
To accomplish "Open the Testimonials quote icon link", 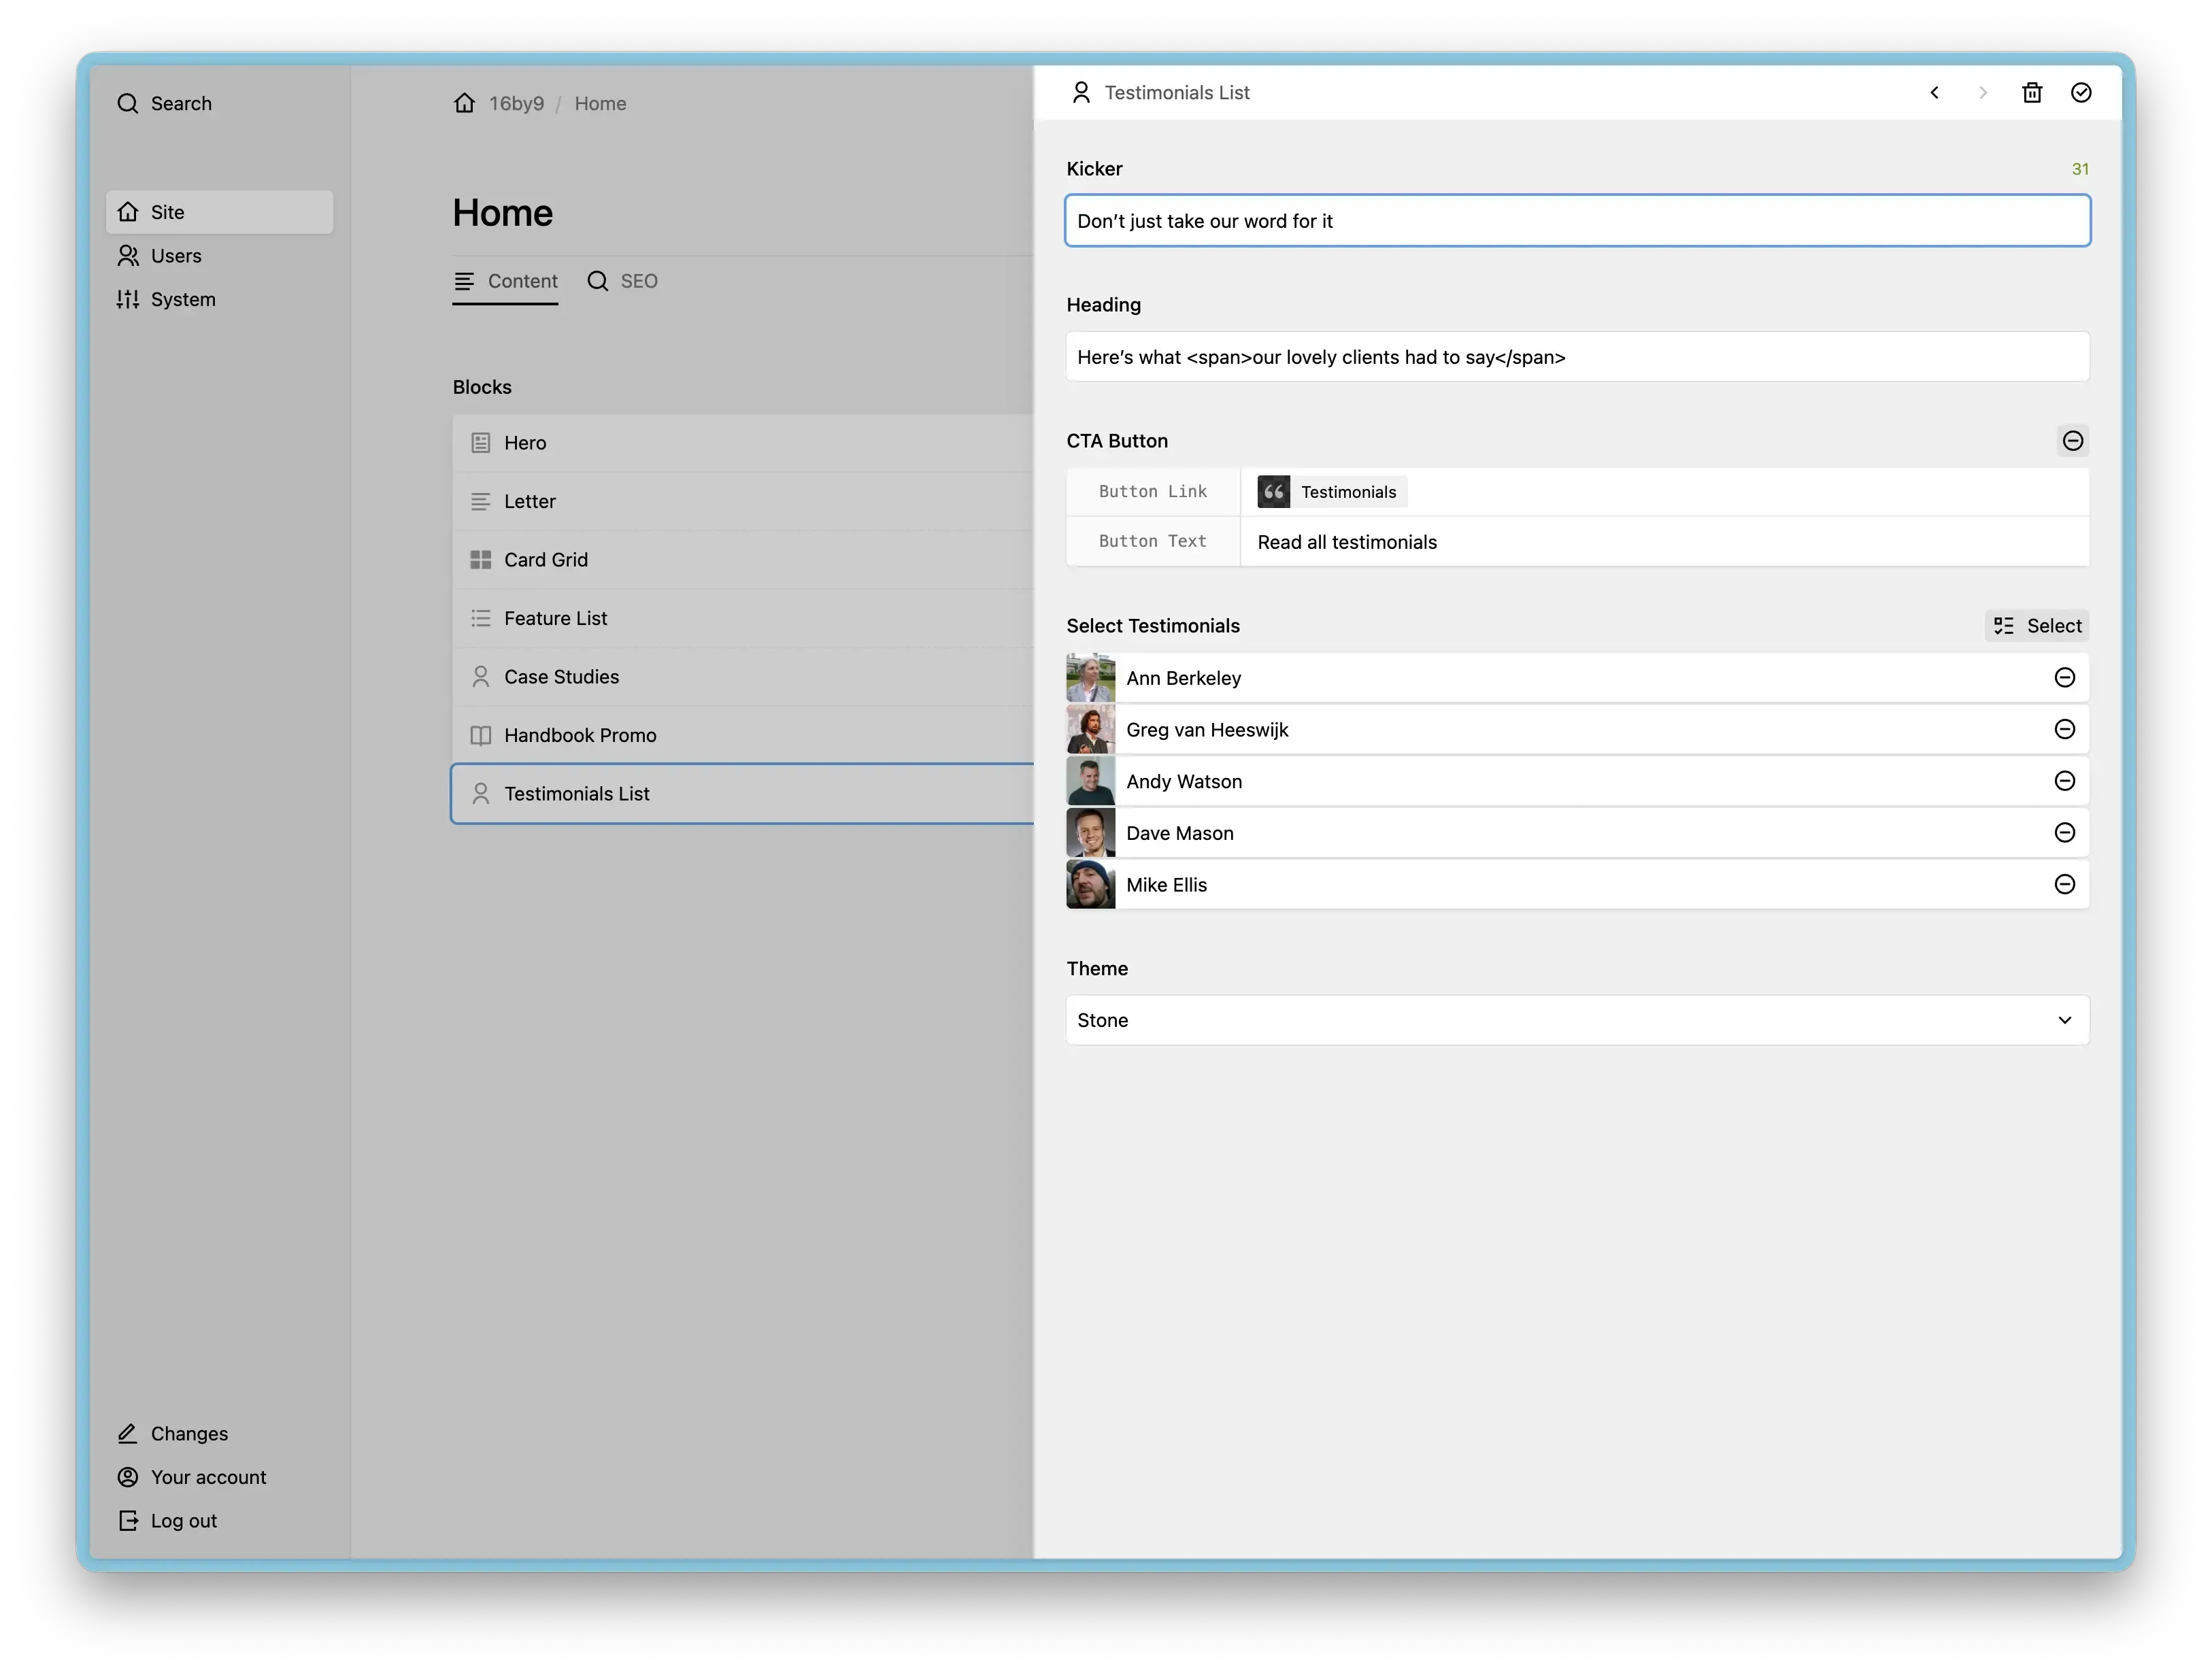I will coord(1273,492).
